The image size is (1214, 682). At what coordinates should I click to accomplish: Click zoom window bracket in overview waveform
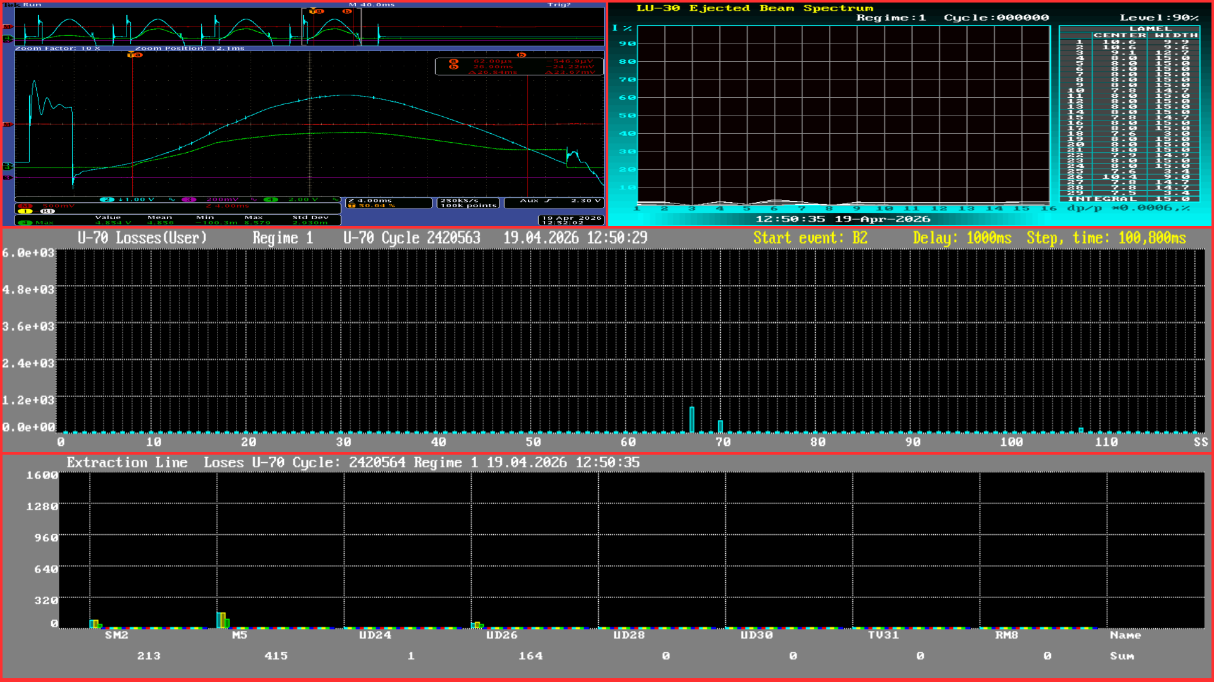coord(331,27)
